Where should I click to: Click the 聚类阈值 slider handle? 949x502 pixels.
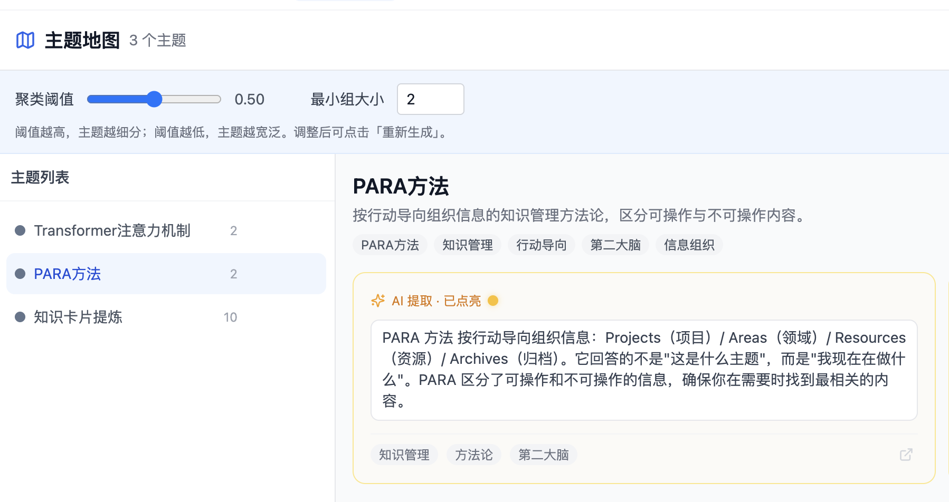[154, 99]
